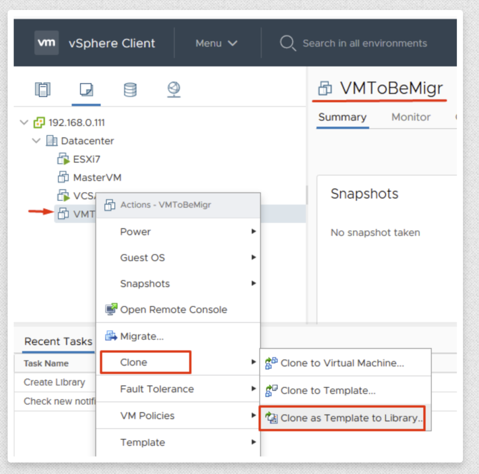Select the ESXi7 tree item

coord(87,159)
